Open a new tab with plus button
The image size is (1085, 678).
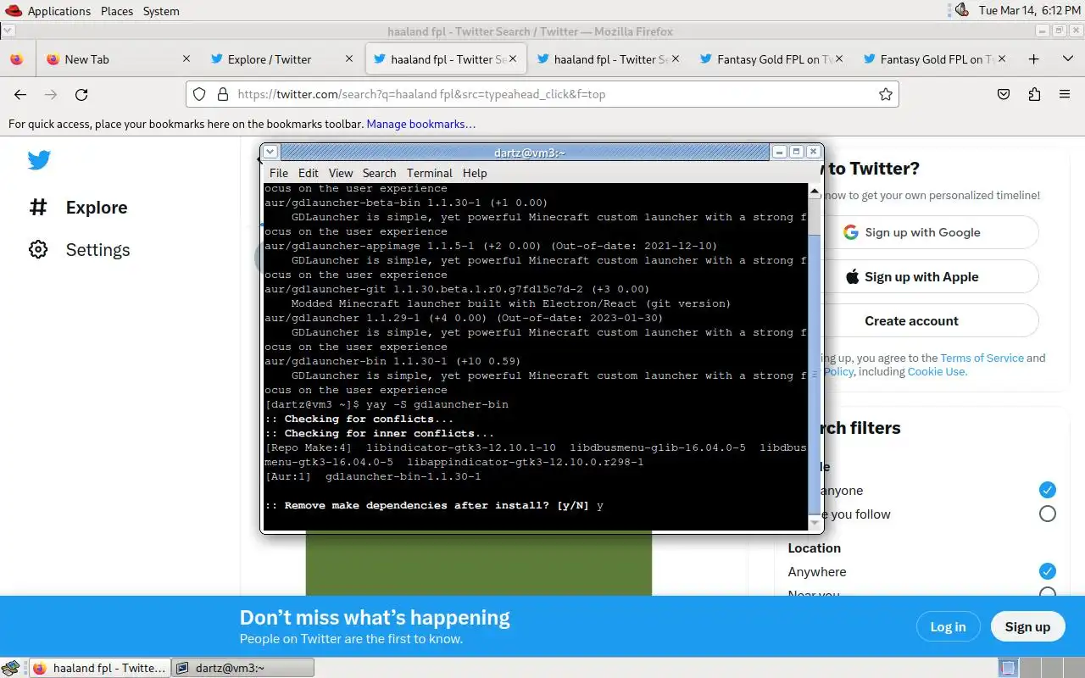click(x=1033, y=59)
